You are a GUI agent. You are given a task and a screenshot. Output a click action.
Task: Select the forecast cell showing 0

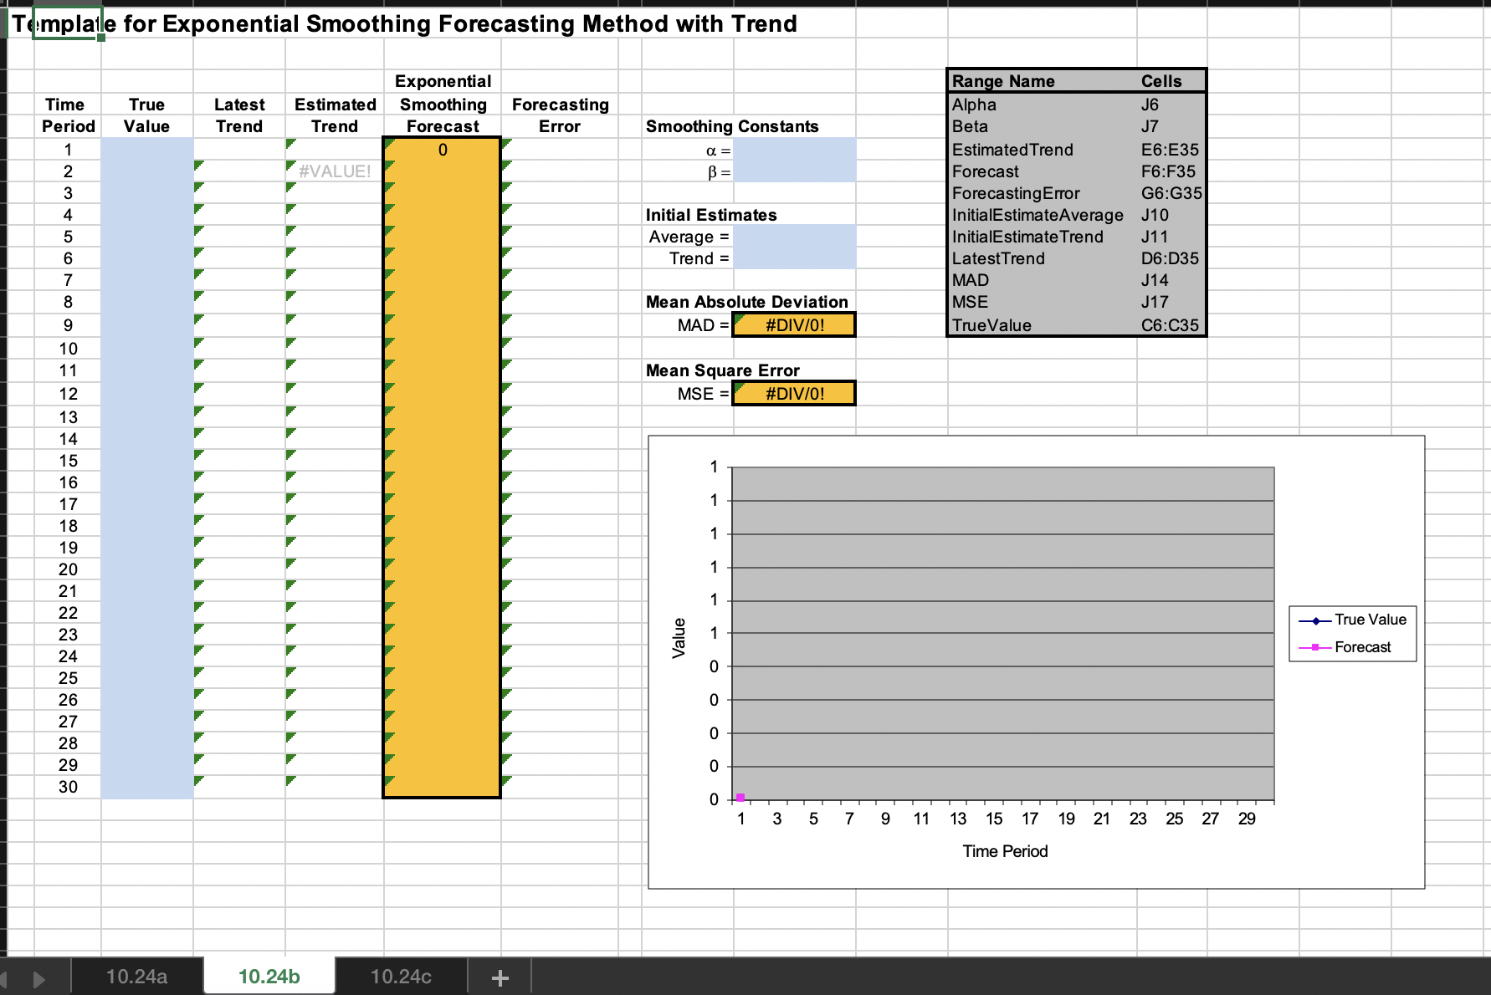point(443,150)
